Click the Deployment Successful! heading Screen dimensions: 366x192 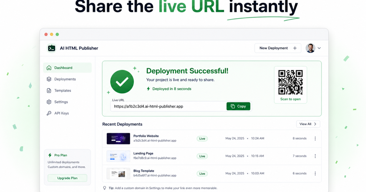(x=187, y=71)
